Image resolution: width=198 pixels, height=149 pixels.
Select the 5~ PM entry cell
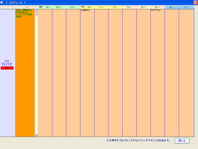coord(158,73)
